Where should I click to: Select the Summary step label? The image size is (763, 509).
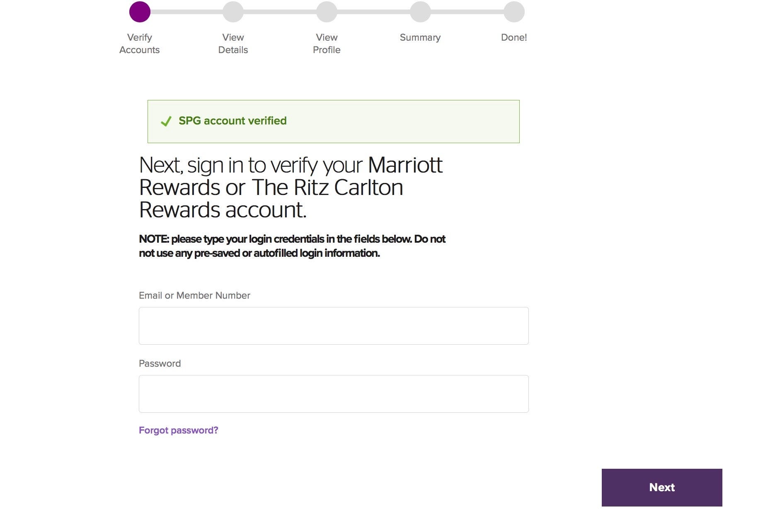tap(420, 37)
